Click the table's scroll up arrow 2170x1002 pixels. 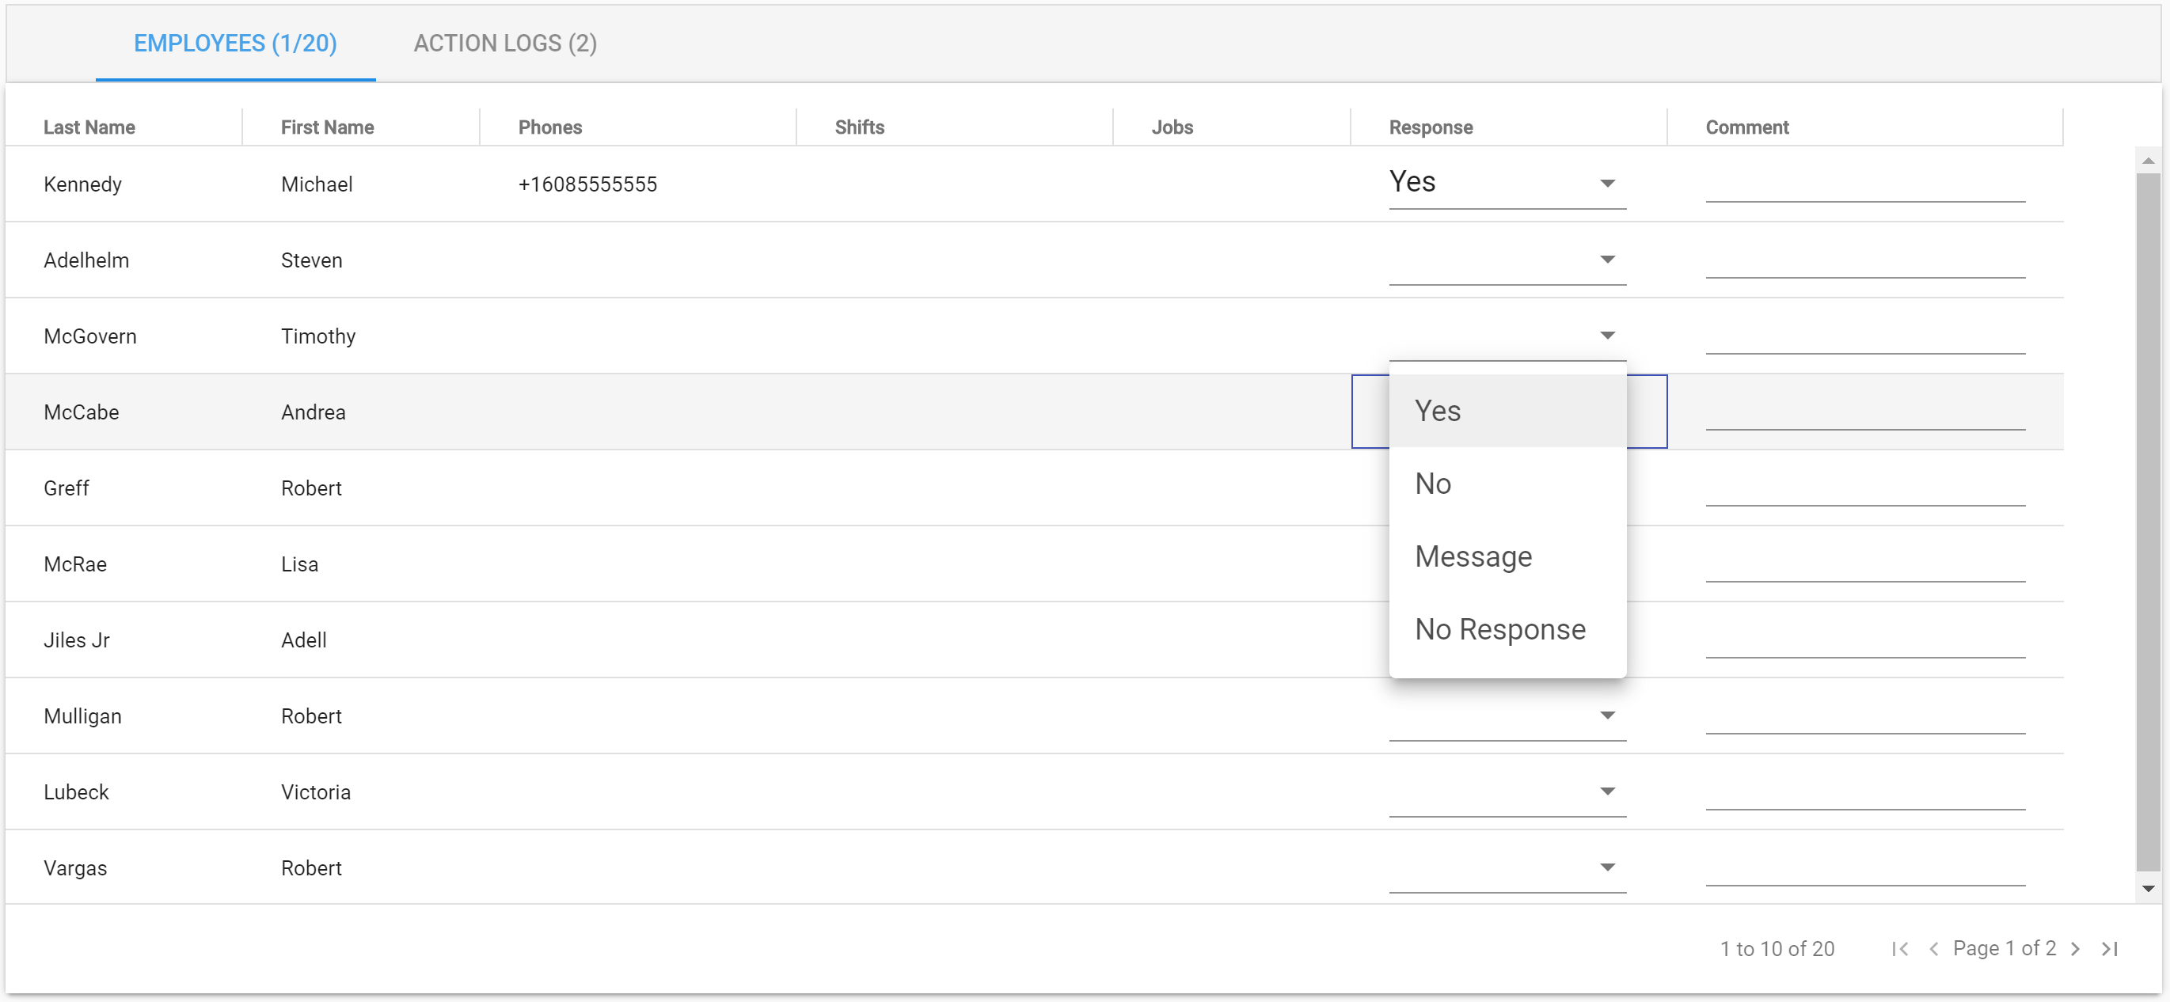pyautogui.click(x=2148, y=160)
